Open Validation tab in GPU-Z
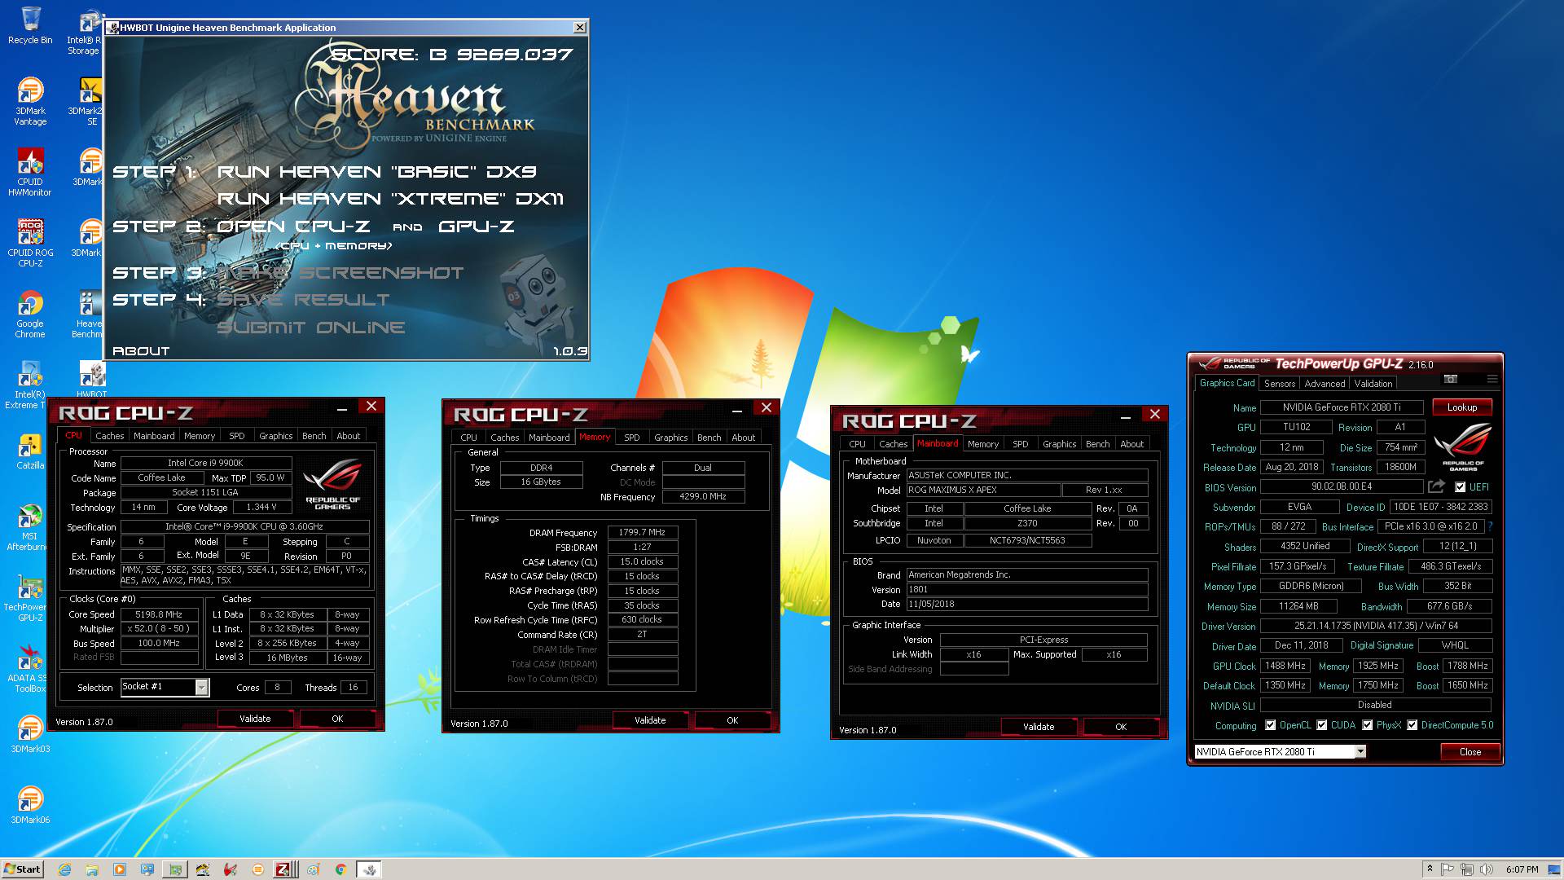 (1373, 384)
